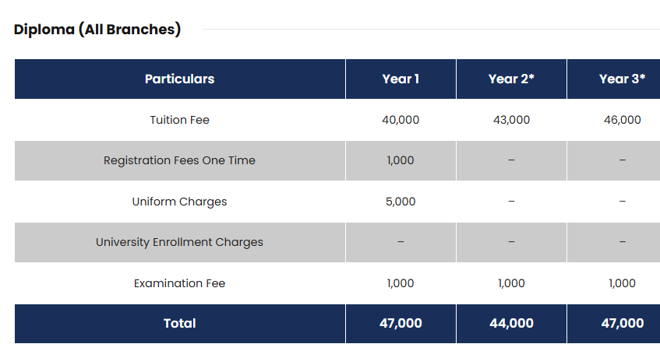
Task: Select the 44,000 total for Year 2
Action: point(511,323)
